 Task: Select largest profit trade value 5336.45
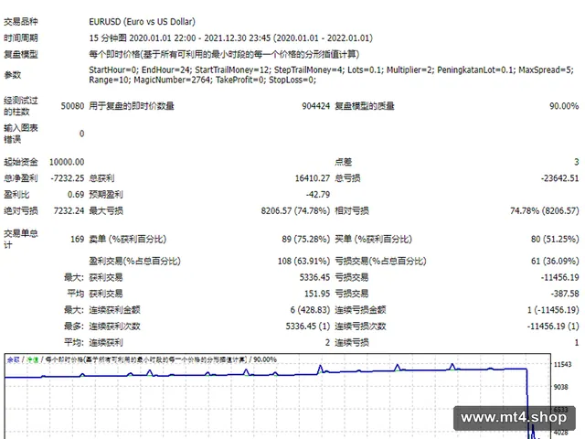pyautogui.click(x=314, y=277)
